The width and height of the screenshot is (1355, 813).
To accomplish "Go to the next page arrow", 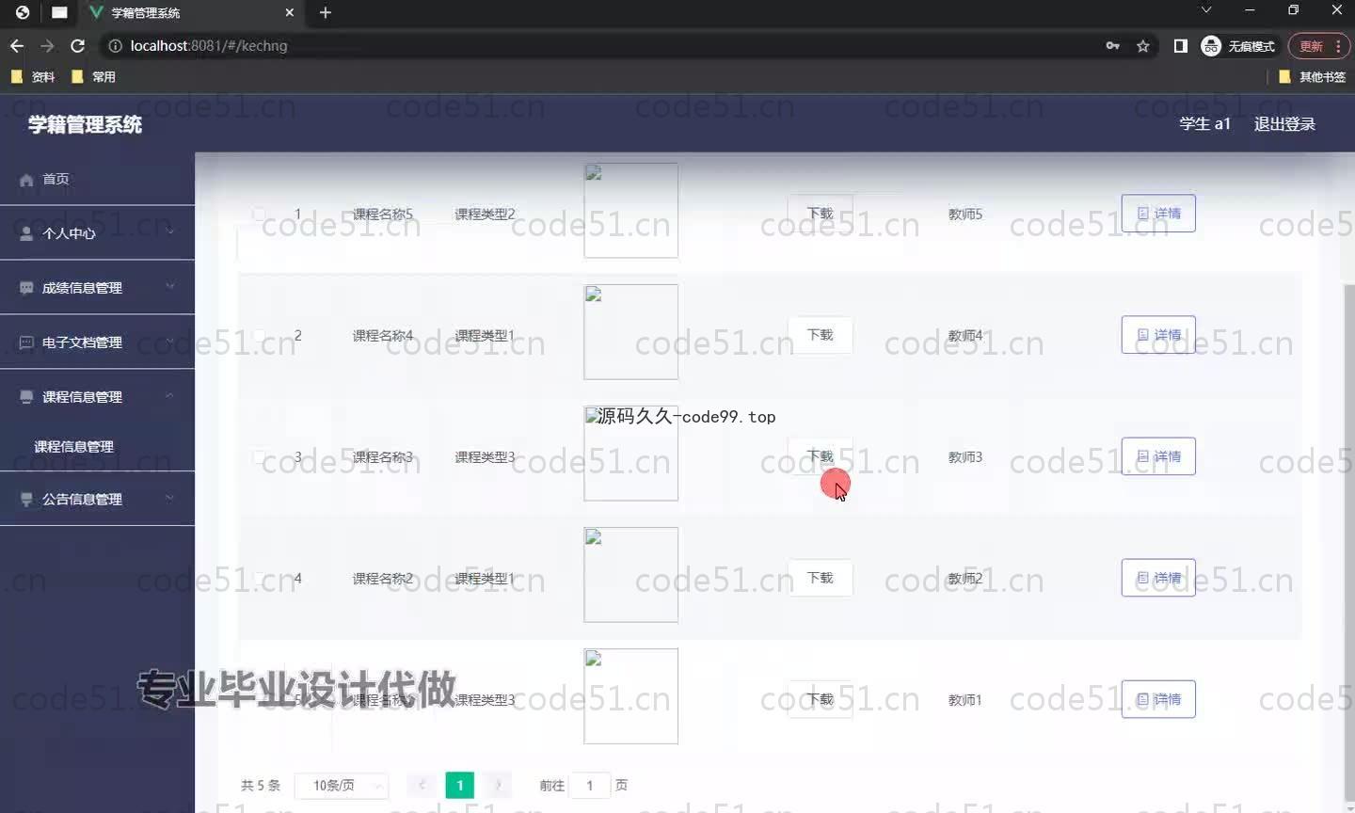I will [x=498, y=786].
